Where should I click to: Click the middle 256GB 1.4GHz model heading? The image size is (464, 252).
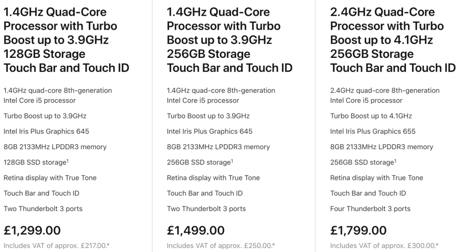[229, 40]
